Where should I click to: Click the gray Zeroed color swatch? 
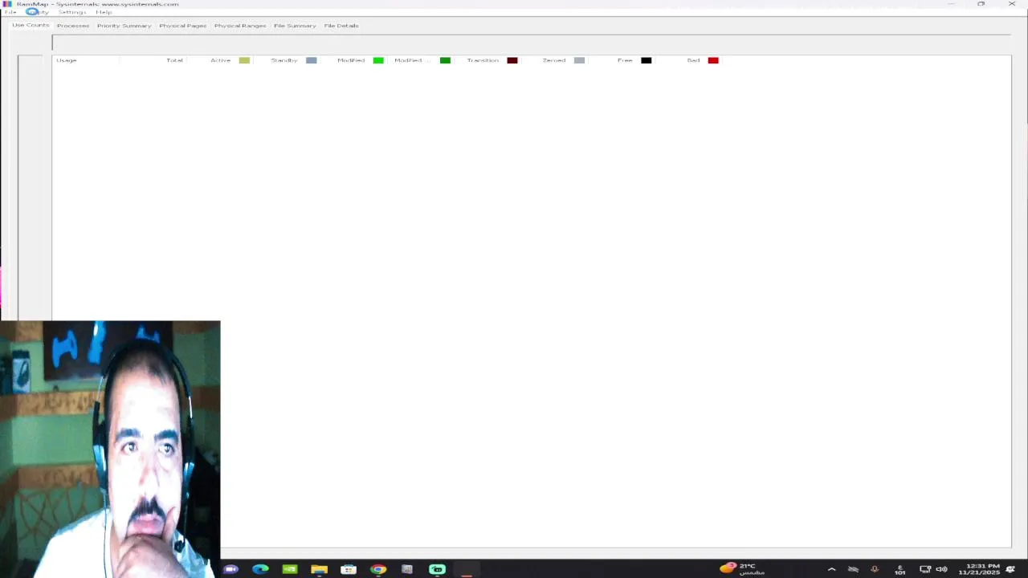click(x=579, y=60)
